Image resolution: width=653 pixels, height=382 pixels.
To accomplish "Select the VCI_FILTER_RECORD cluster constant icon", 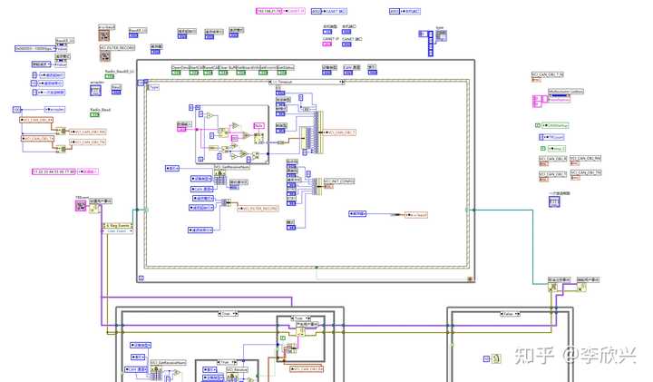I will pyautogui.click(x=104, y=56).
